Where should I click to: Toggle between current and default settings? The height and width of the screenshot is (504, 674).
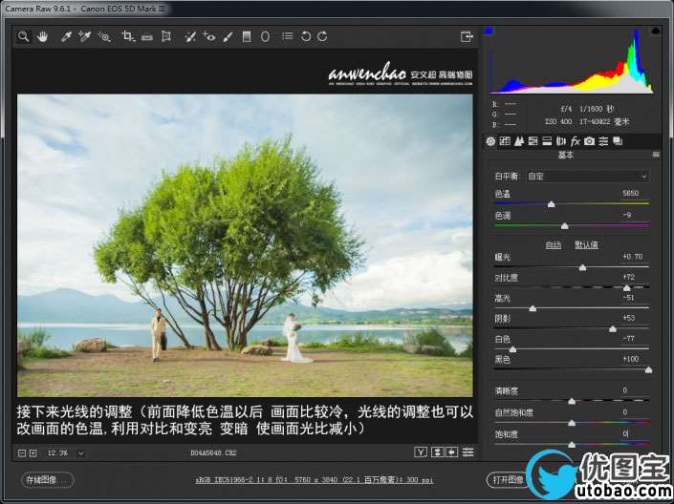coord(467,452)
